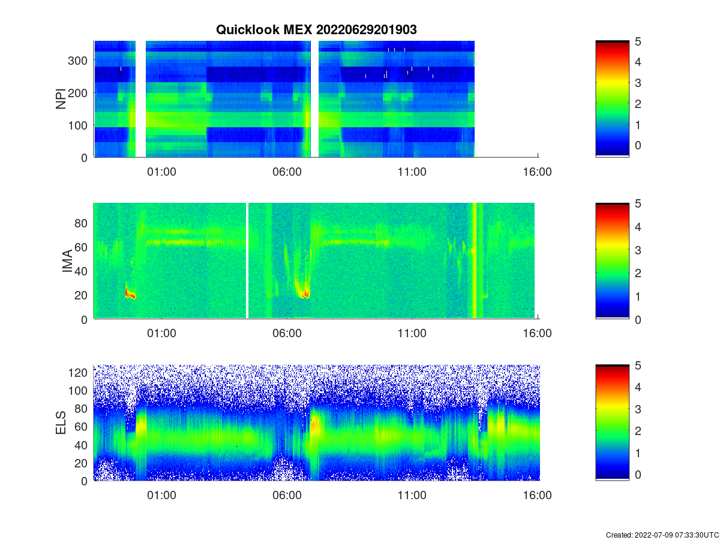Click the 2 label on IMA colorbar
Viewport: 720px width, 540px height.
(x=638, y=273)
